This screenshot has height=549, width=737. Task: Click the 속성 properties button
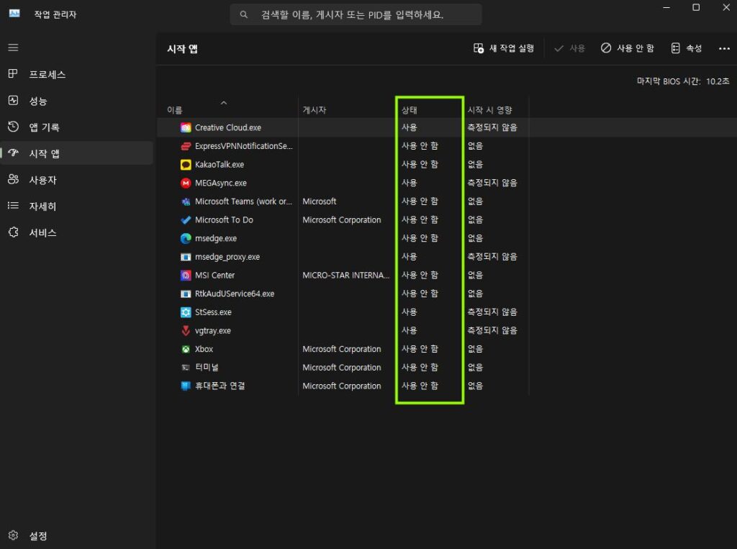686,48
